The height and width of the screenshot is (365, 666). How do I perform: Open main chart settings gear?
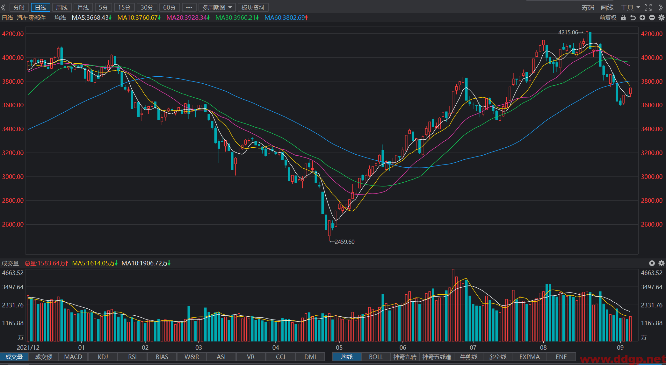point(662,18)
